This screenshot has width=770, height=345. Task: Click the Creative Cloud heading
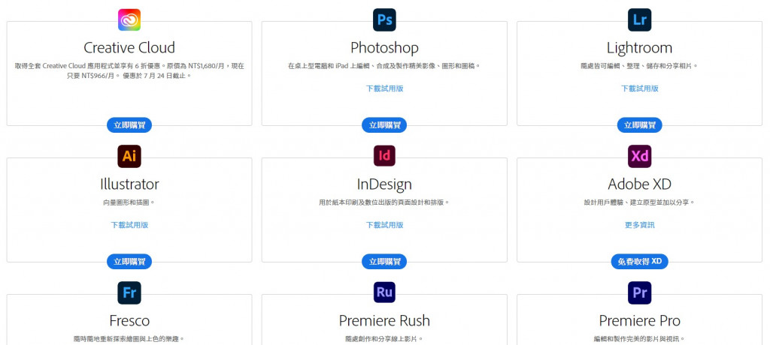click(129, 47)
